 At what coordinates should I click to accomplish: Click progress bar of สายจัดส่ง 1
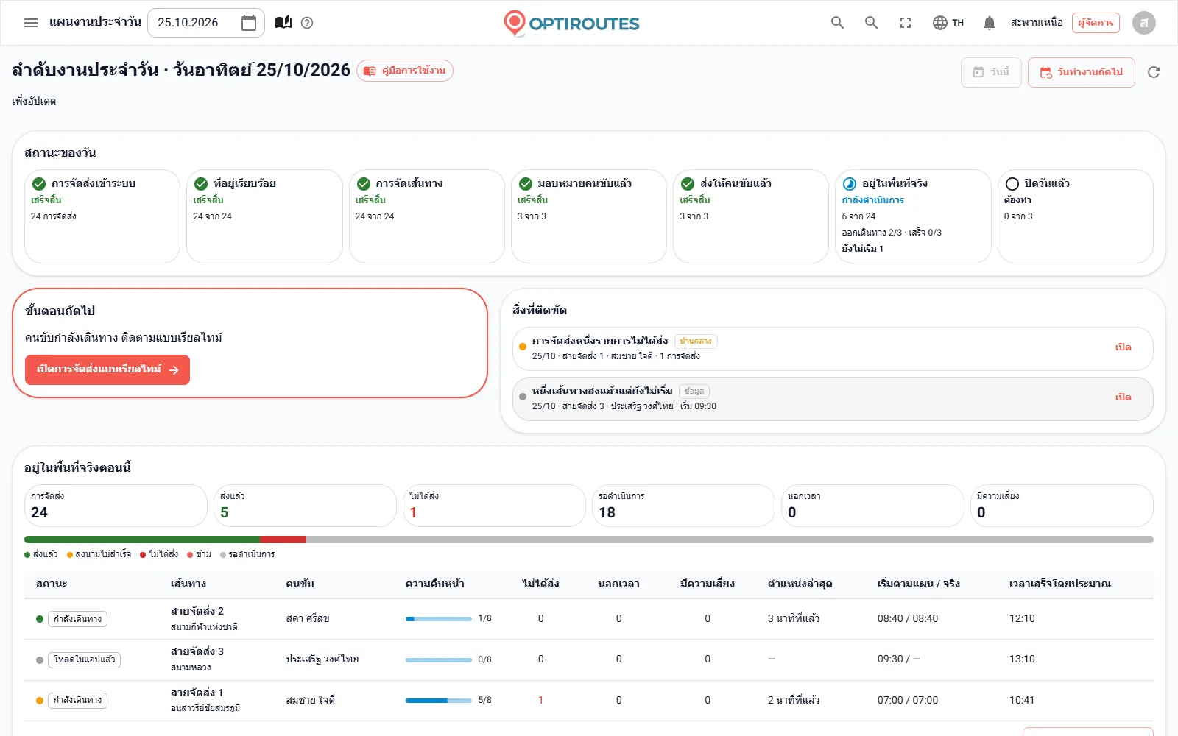click(x=439, y=701)
